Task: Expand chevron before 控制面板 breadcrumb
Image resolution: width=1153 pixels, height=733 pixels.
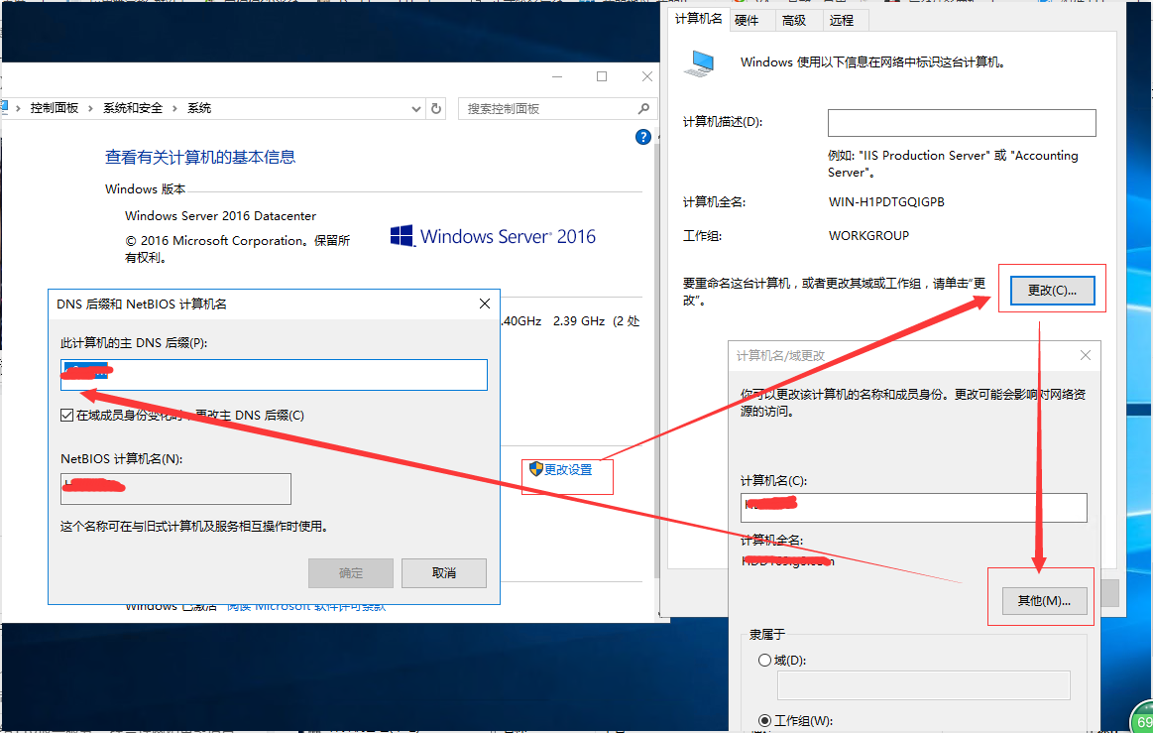Action: (19, 108)
